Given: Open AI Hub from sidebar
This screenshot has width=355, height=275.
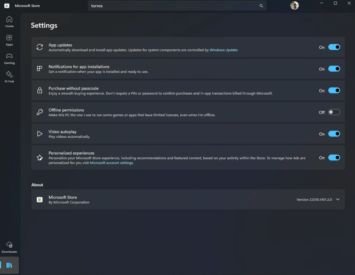Looking at the screenshot, I should [9, 77].
